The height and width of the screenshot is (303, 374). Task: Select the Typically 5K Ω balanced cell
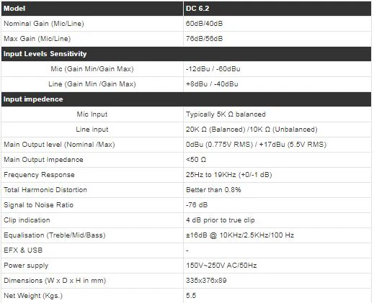pyautogui.click(x=277, y=114)
